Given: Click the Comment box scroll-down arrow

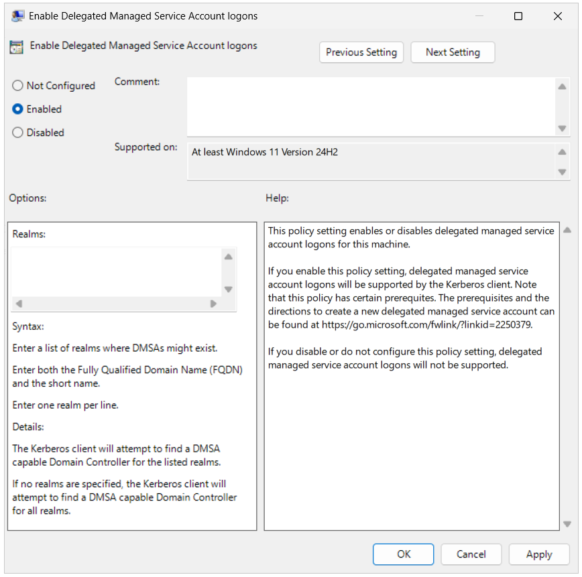Looking at the screenshot, I should tap(562, 128).
